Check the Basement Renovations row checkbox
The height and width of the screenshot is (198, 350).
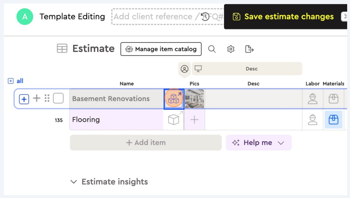pyautogui.click(x=58, y=98)
